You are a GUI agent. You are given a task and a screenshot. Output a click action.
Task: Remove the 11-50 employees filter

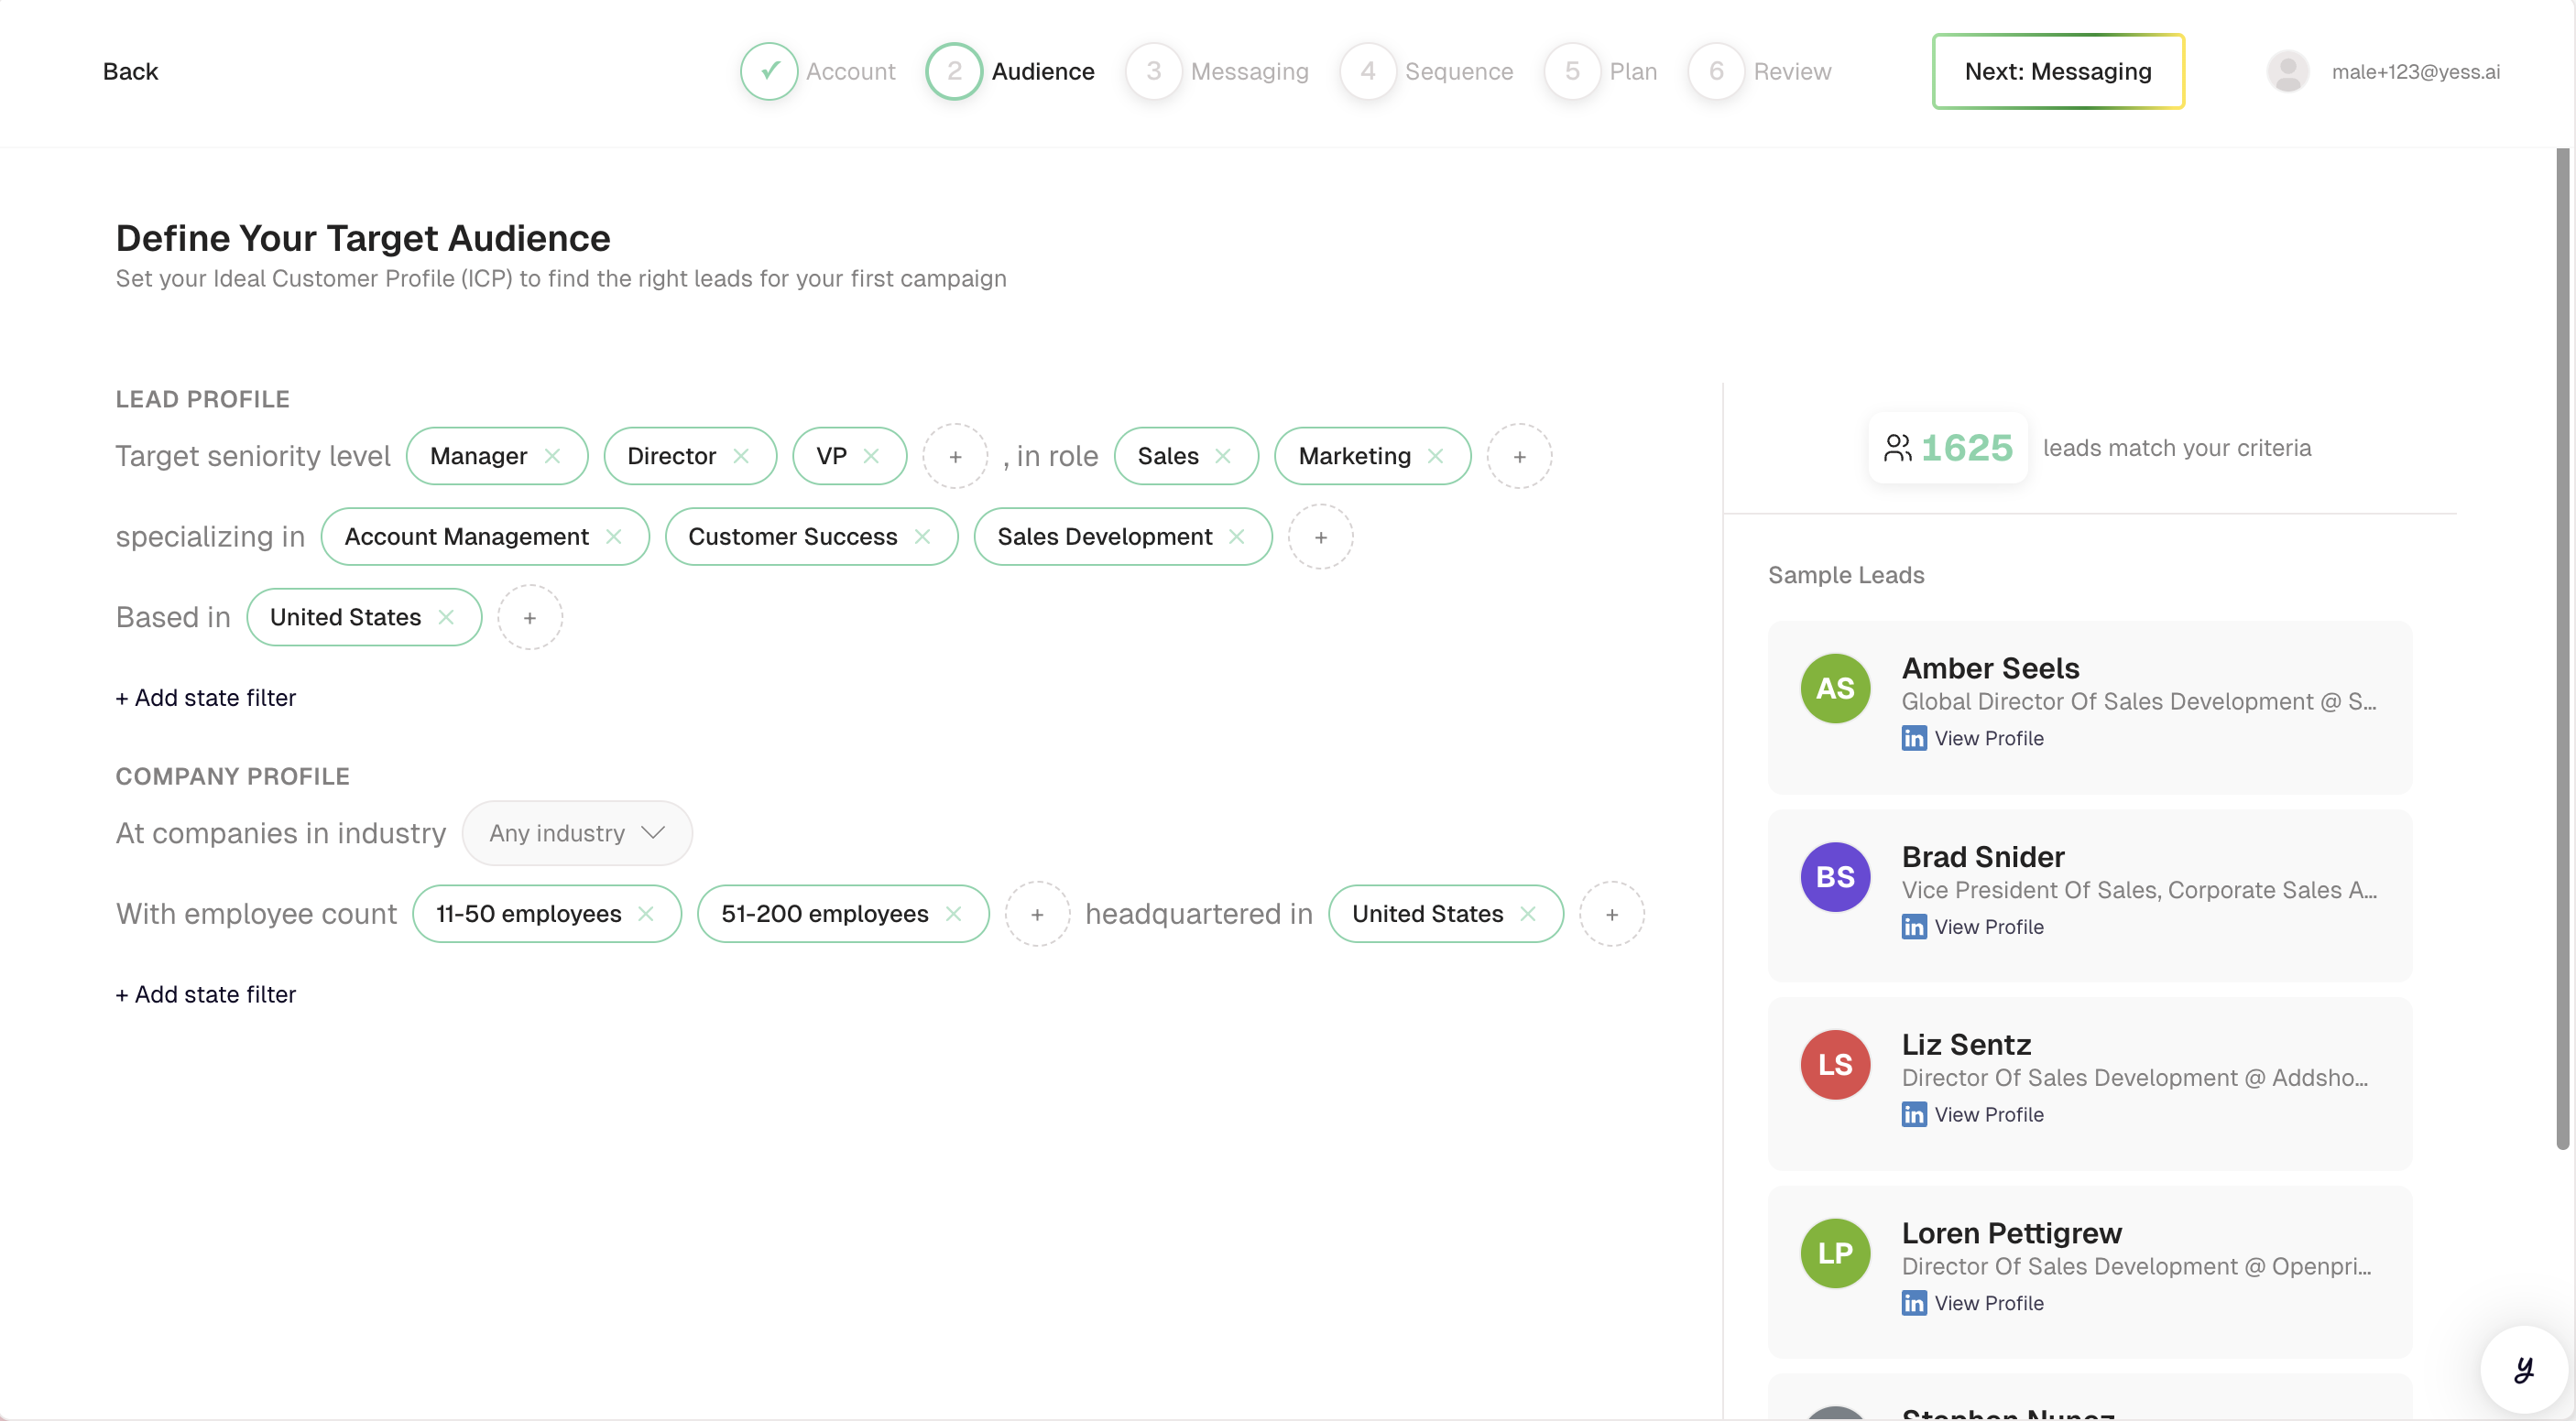pyautogui.click(x=646, y=914)
